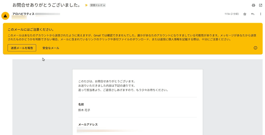Viewport: 265px width, 135px height.
Task: Open the email in a new window
Action: pos(261,5)
